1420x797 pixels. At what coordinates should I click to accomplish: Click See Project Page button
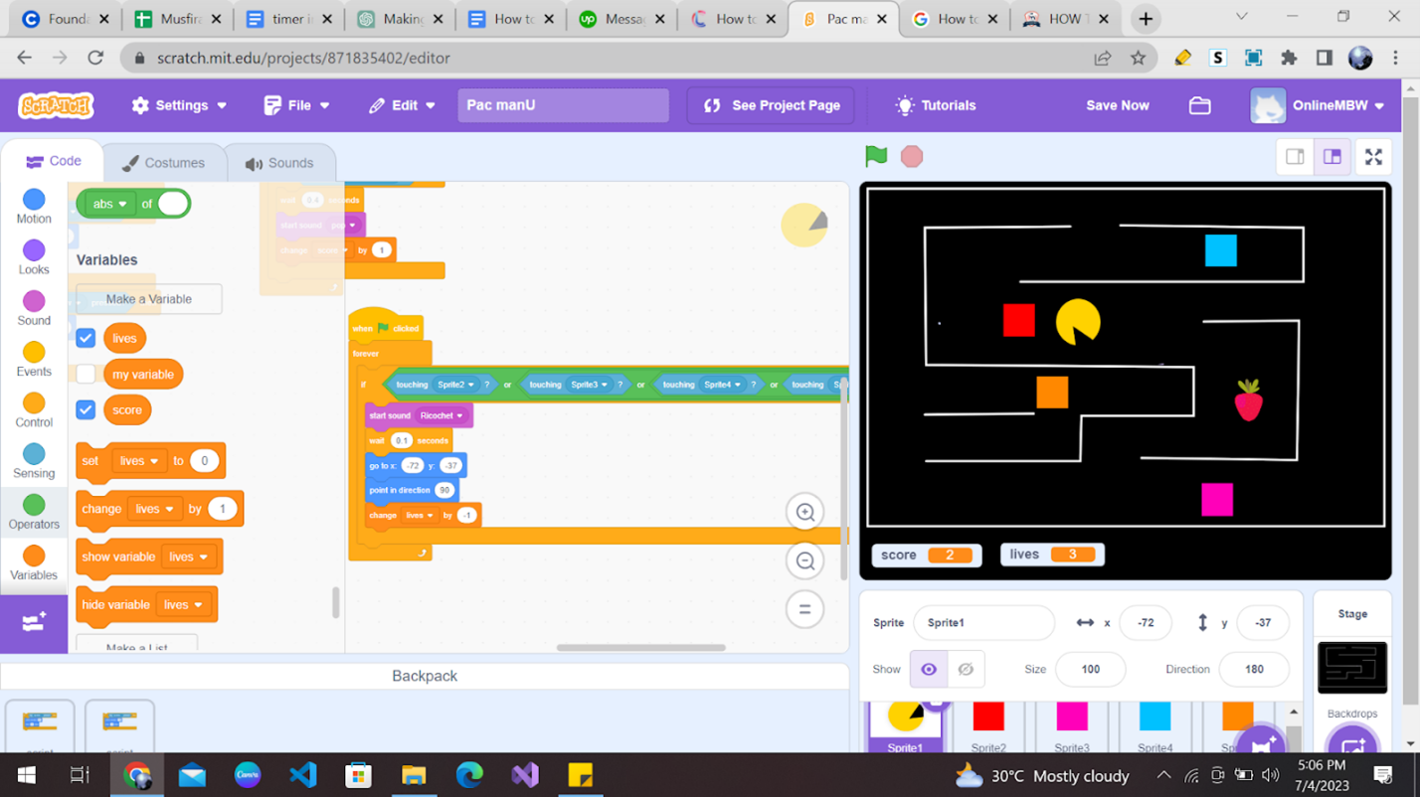coord(771,105)
